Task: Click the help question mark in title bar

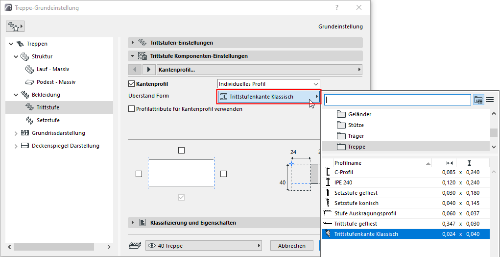Action: pos(337,8)
